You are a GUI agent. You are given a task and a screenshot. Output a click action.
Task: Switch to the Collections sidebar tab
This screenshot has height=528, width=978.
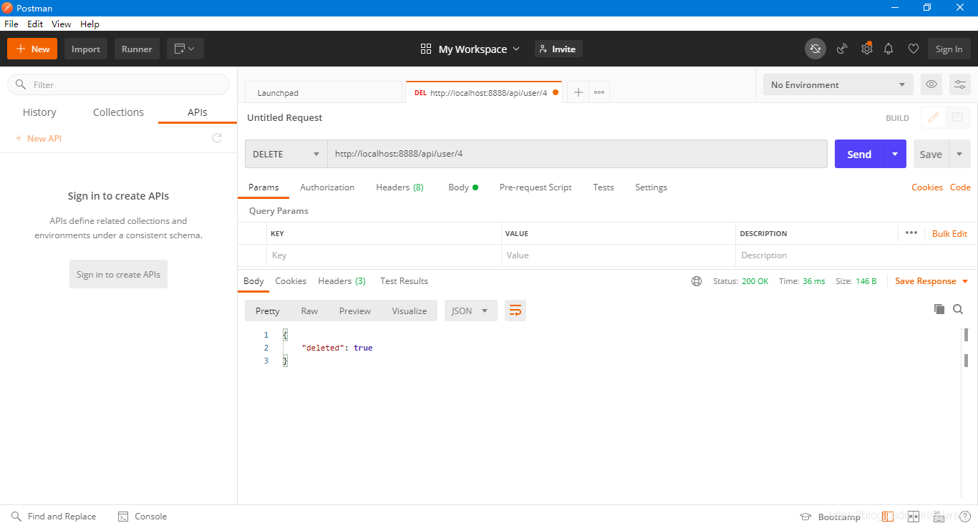point(118,112)
